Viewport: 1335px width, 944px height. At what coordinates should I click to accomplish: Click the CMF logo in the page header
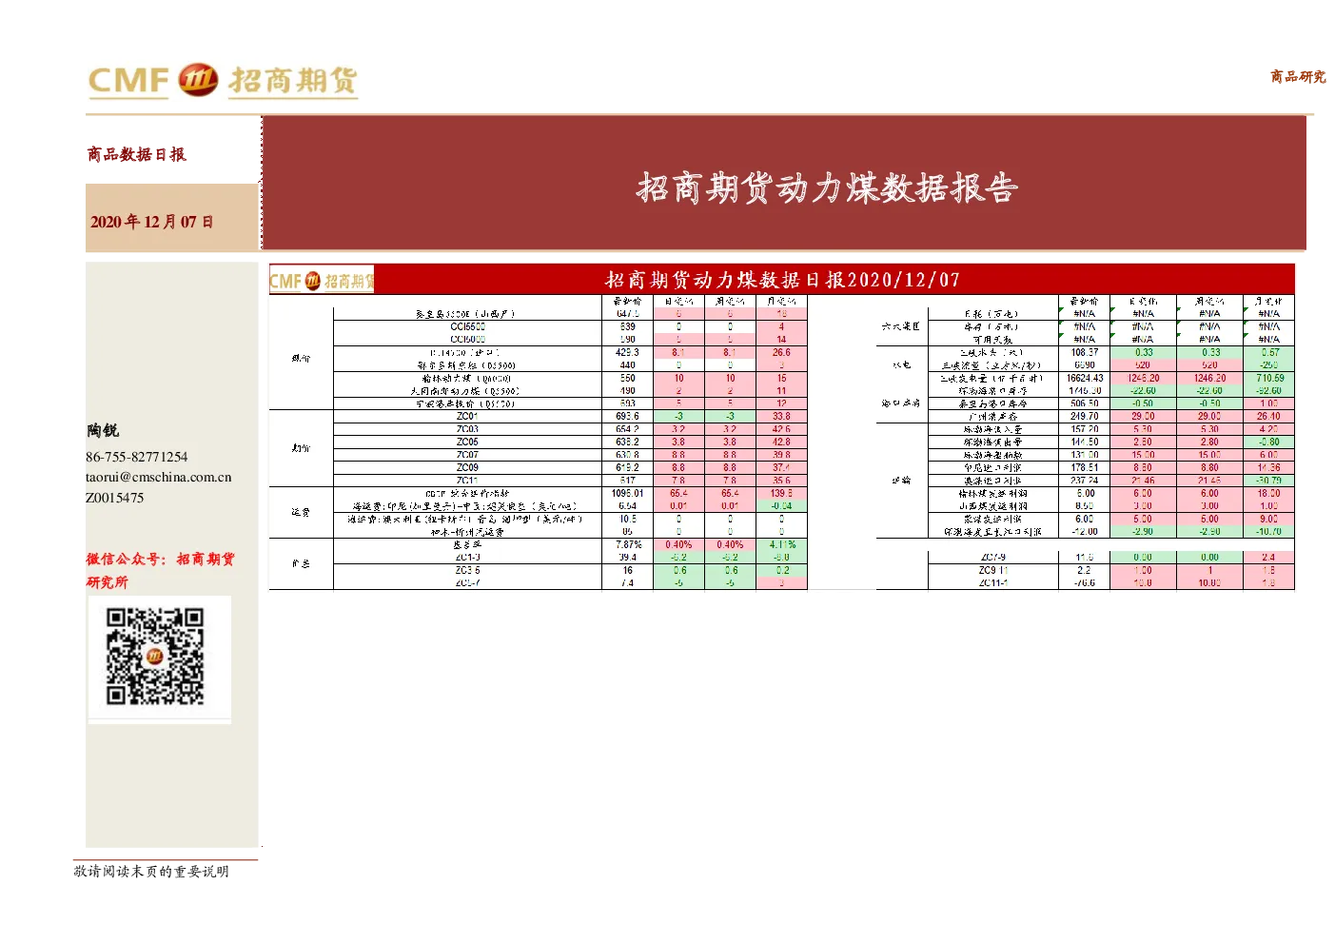tap(223, 81)
